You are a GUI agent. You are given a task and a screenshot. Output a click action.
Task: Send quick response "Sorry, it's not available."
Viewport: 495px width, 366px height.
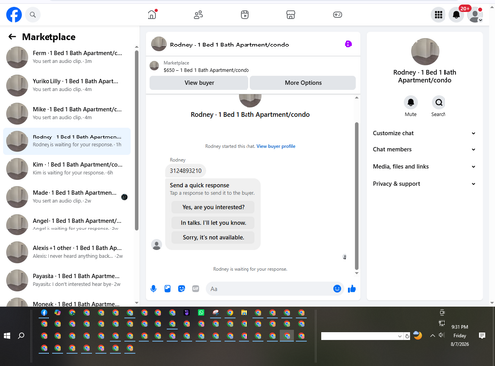click(x=213, y=237)
